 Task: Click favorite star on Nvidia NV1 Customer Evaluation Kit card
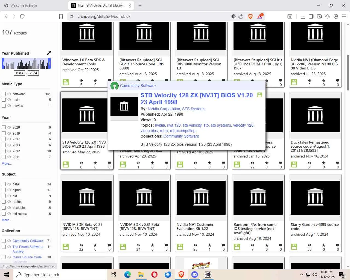tap(209, 245)
